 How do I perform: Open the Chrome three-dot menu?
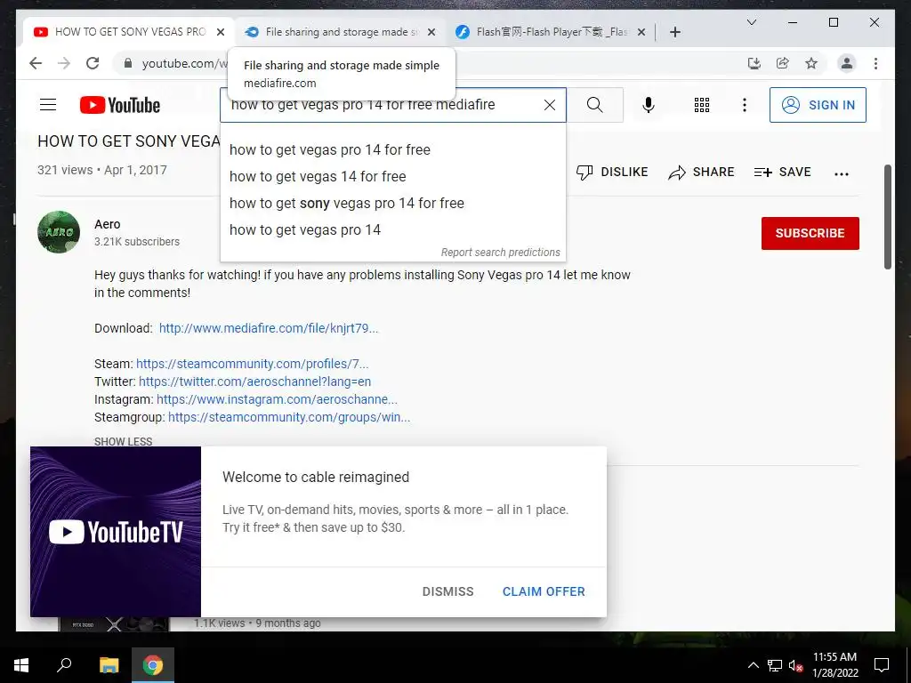[875, 63]
